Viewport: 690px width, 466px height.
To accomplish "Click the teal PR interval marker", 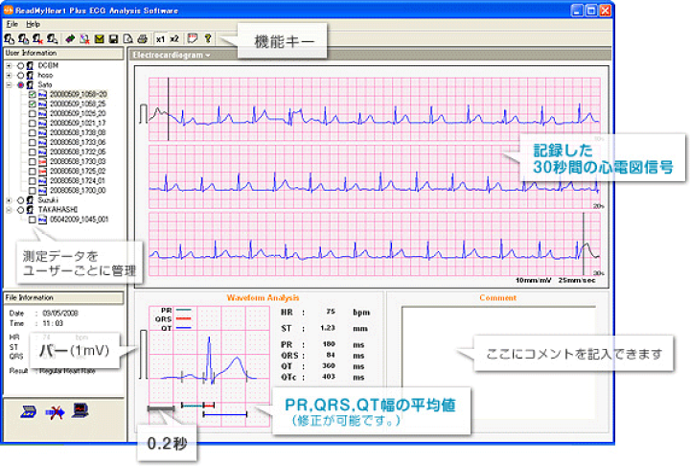I will click(193, 406).
